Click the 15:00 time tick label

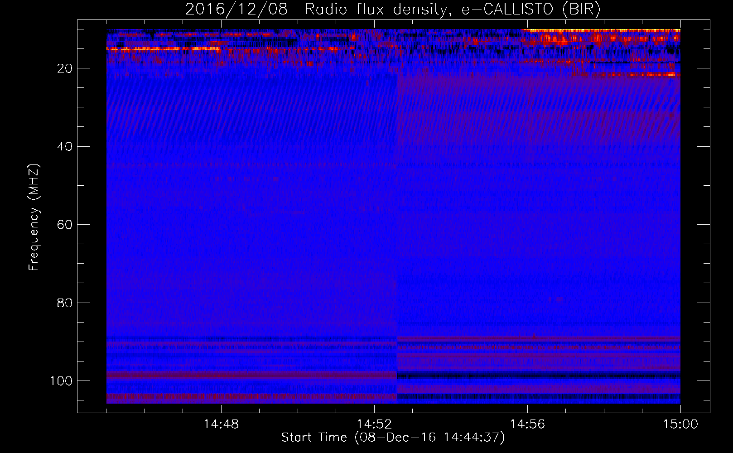[680, 424]
